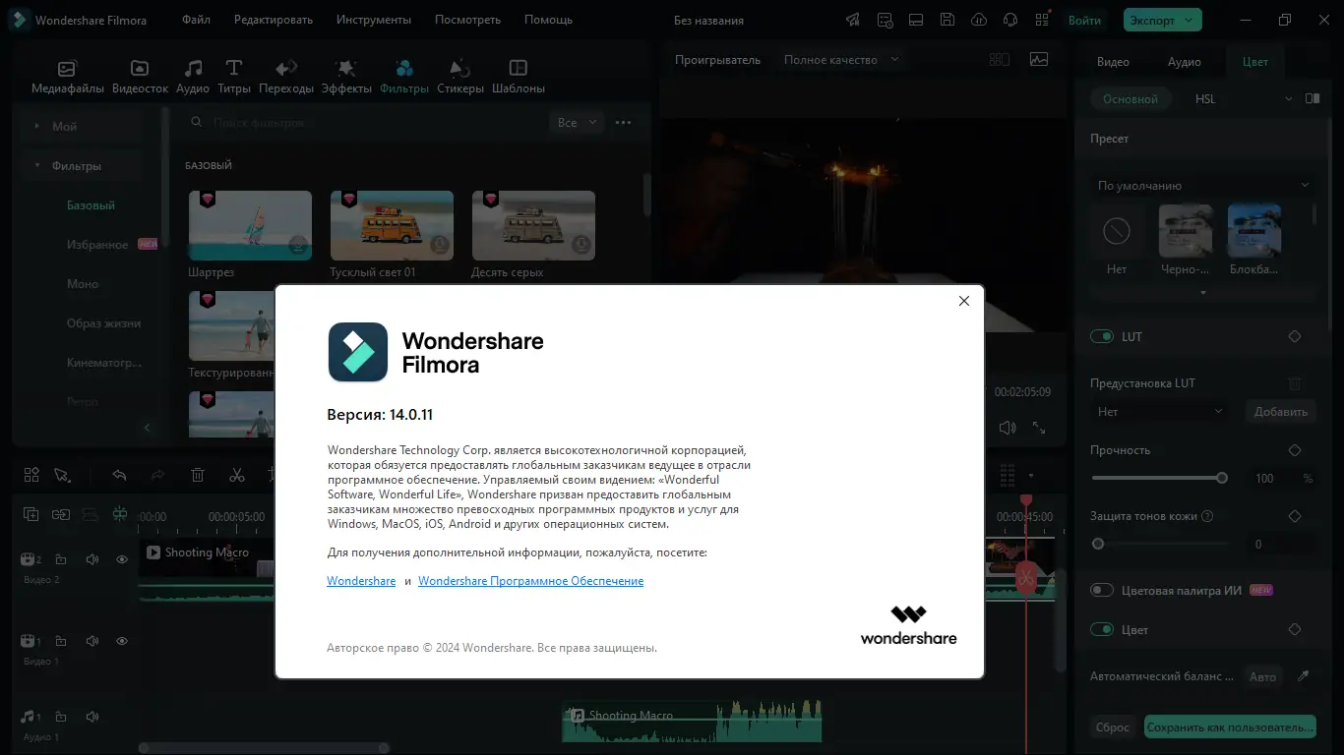Click the three-dots more options in filters panel
Screen dimensions: 1344x755
[x=623, y=123]
